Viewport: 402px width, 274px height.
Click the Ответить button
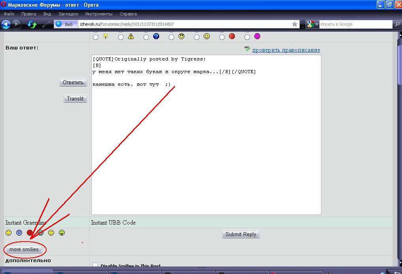73,82
